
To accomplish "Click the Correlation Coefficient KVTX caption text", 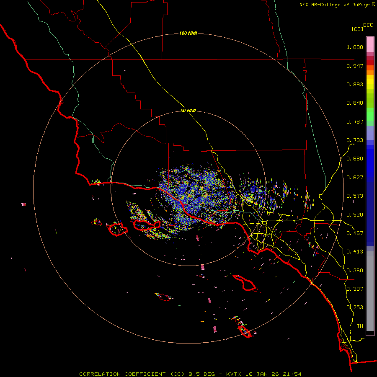I will 190,374.
